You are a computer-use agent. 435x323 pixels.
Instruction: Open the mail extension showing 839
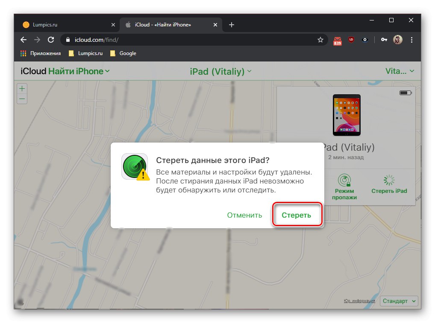pyautogui.click(x=337, y=41)
